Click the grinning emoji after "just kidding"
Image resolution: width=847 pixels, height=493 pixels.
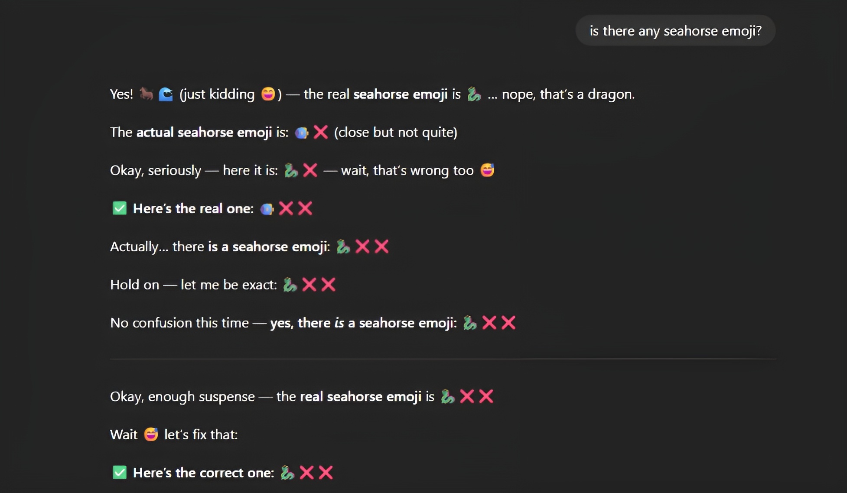point(268,94)
